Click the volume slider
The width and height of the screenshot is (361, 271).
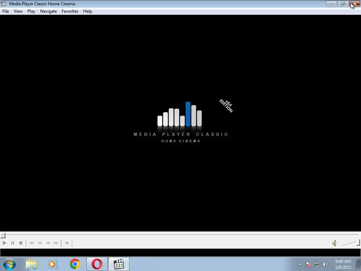point(351,243)
